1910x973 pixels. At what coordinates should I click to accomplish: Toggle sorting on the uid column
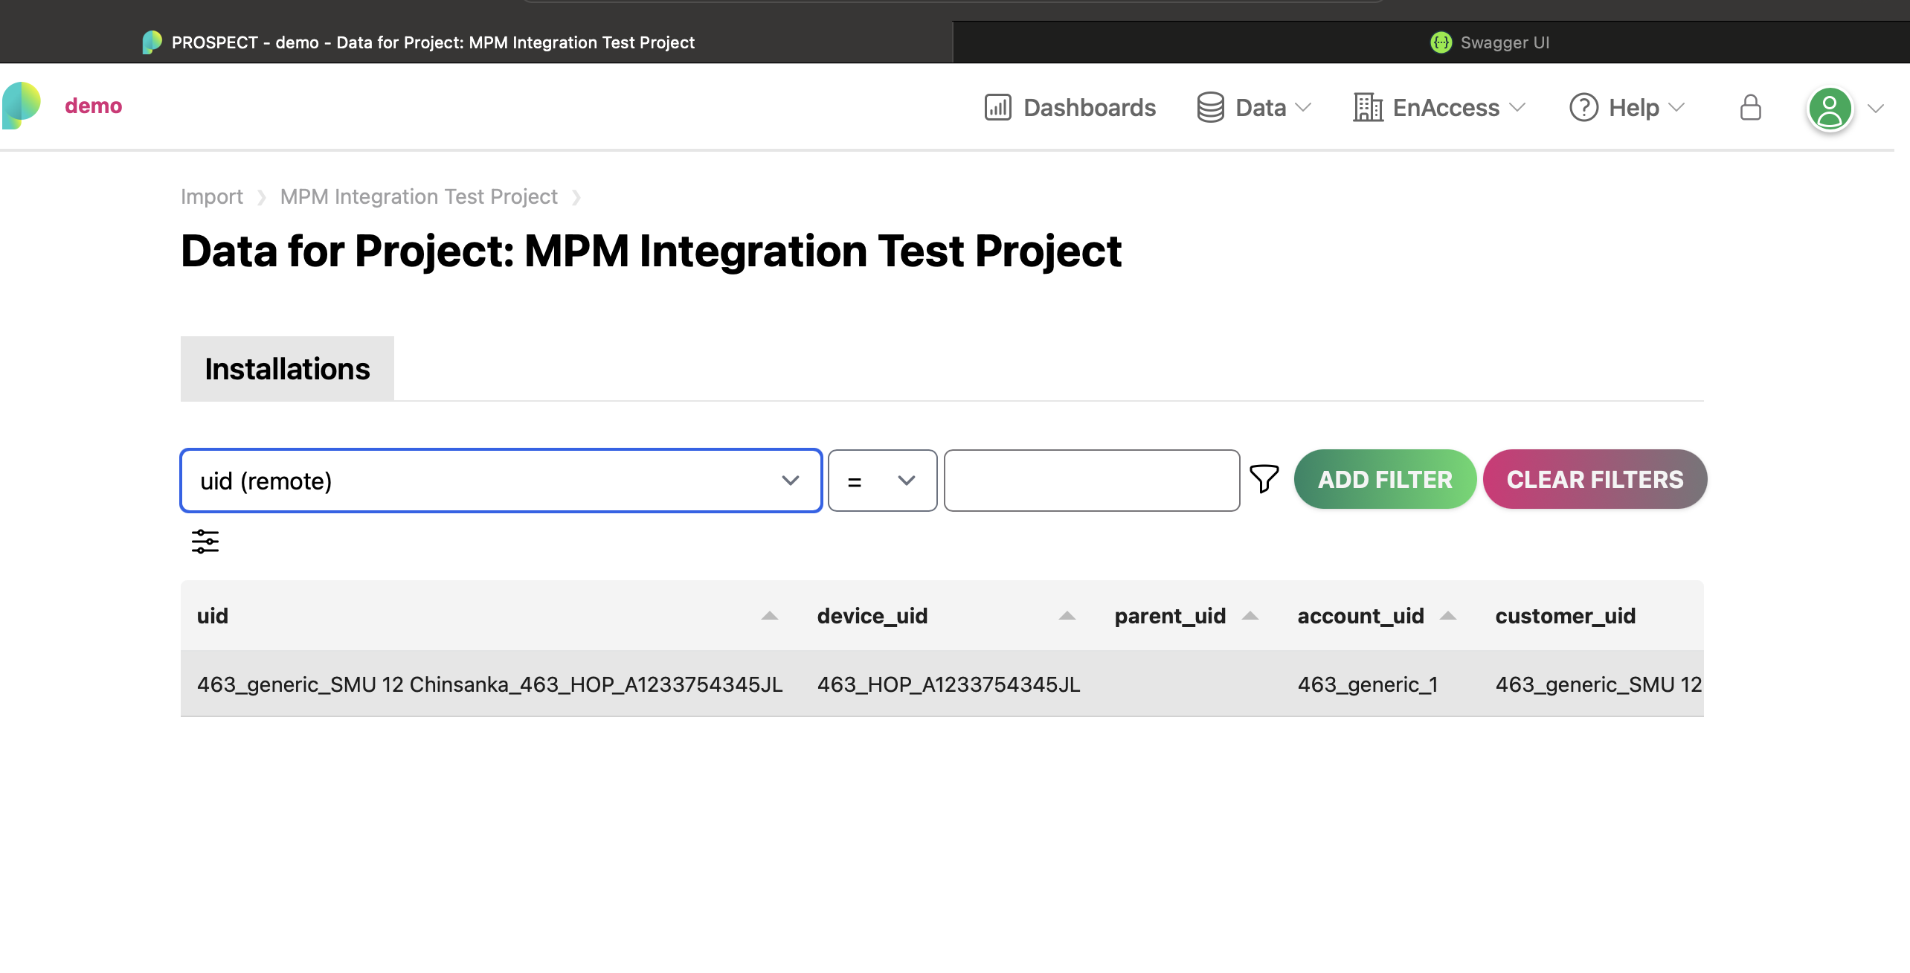[768, 616]
